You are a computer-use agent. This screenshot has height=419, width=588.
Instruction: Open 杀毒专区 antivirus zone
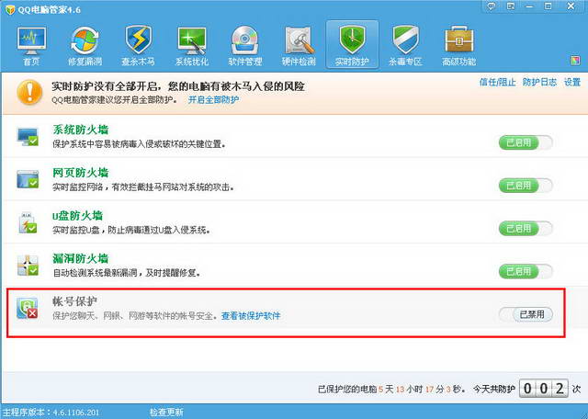point(405,45)
